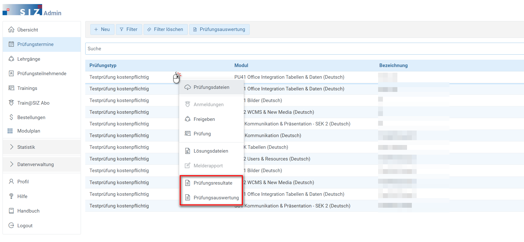Click the icon beside Freigeben menu entry
The height and width of the screenshot is (242, 524).
(x=188, y=119)
